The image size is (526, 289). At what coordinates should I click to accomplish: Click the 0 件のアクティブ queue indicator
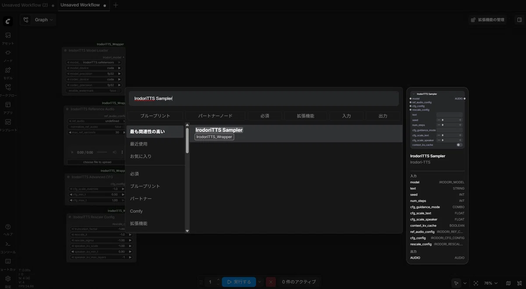[299, 282]
